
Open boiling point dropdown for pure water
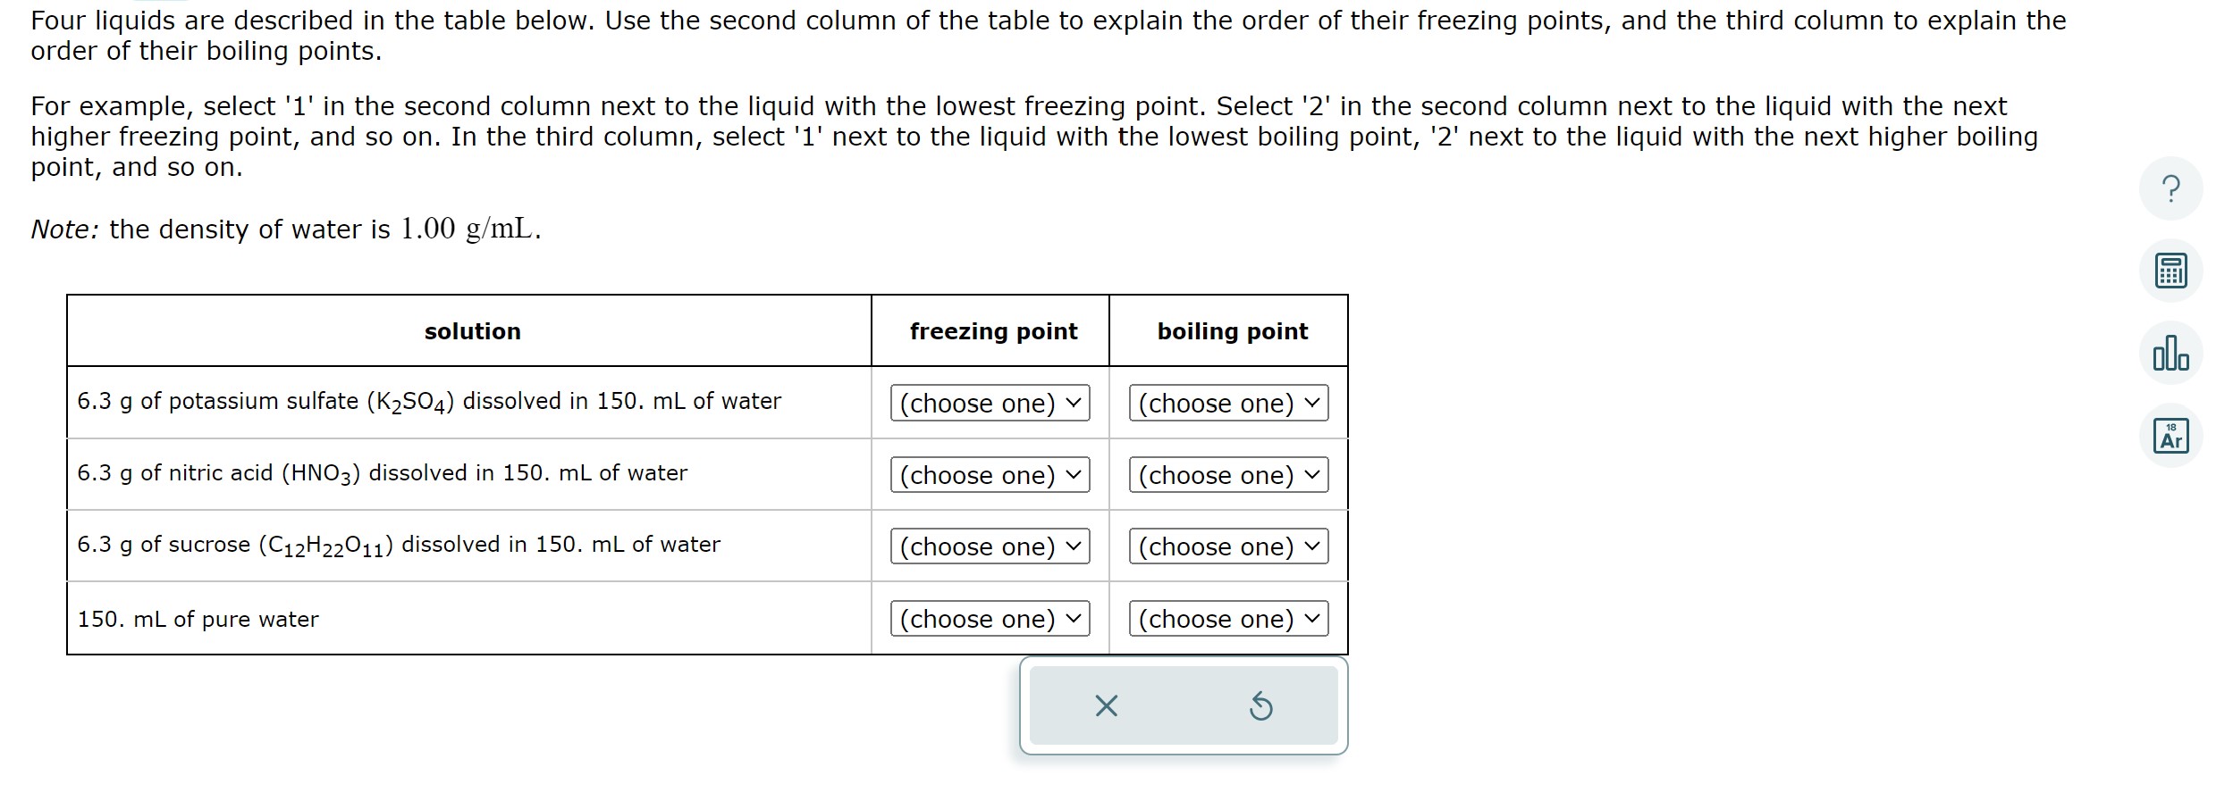[x=1227, y=618]
